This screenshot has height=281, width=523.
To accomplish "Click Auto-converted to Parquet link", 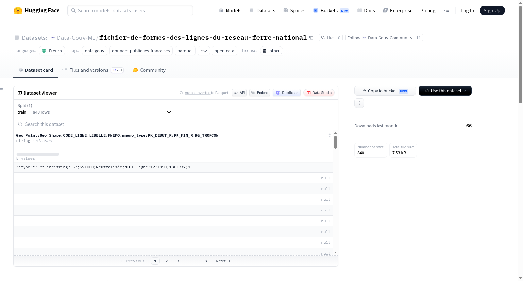I will [x=206, y=93].
